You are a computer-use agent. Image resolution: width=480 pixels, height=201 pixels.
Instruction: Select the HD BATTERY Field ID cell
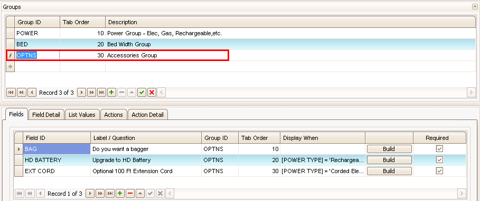point(57,160)
